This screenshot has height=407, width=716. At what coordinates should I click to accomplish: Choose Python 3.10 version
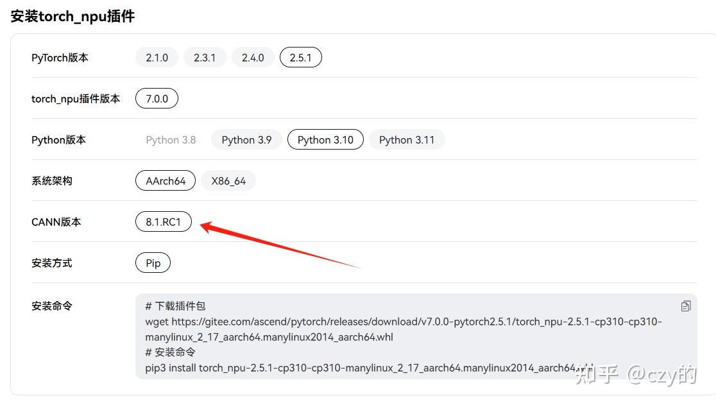[325, 140]
